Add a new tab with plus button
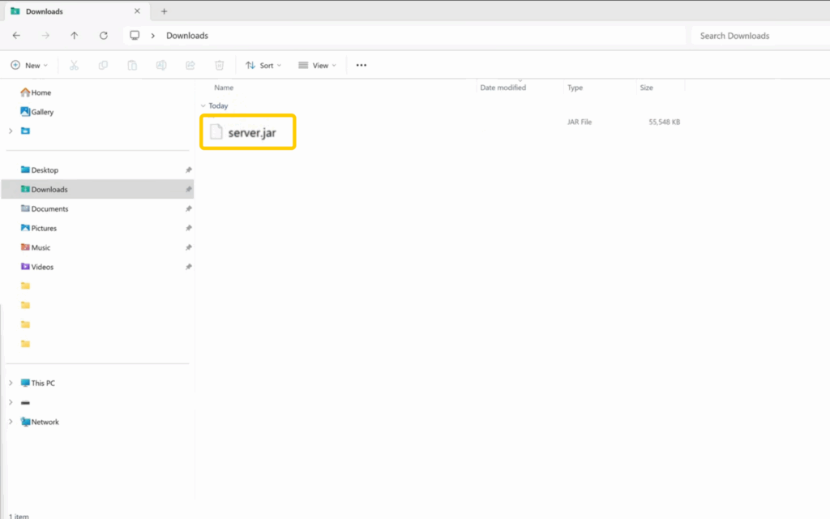Viewport: 830px width, 519px height. [164, 11]
